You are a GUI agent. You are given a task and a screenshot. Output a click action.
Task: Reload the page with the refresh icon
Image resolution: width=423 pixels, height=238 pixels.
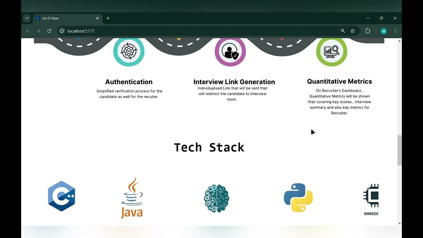49,31
